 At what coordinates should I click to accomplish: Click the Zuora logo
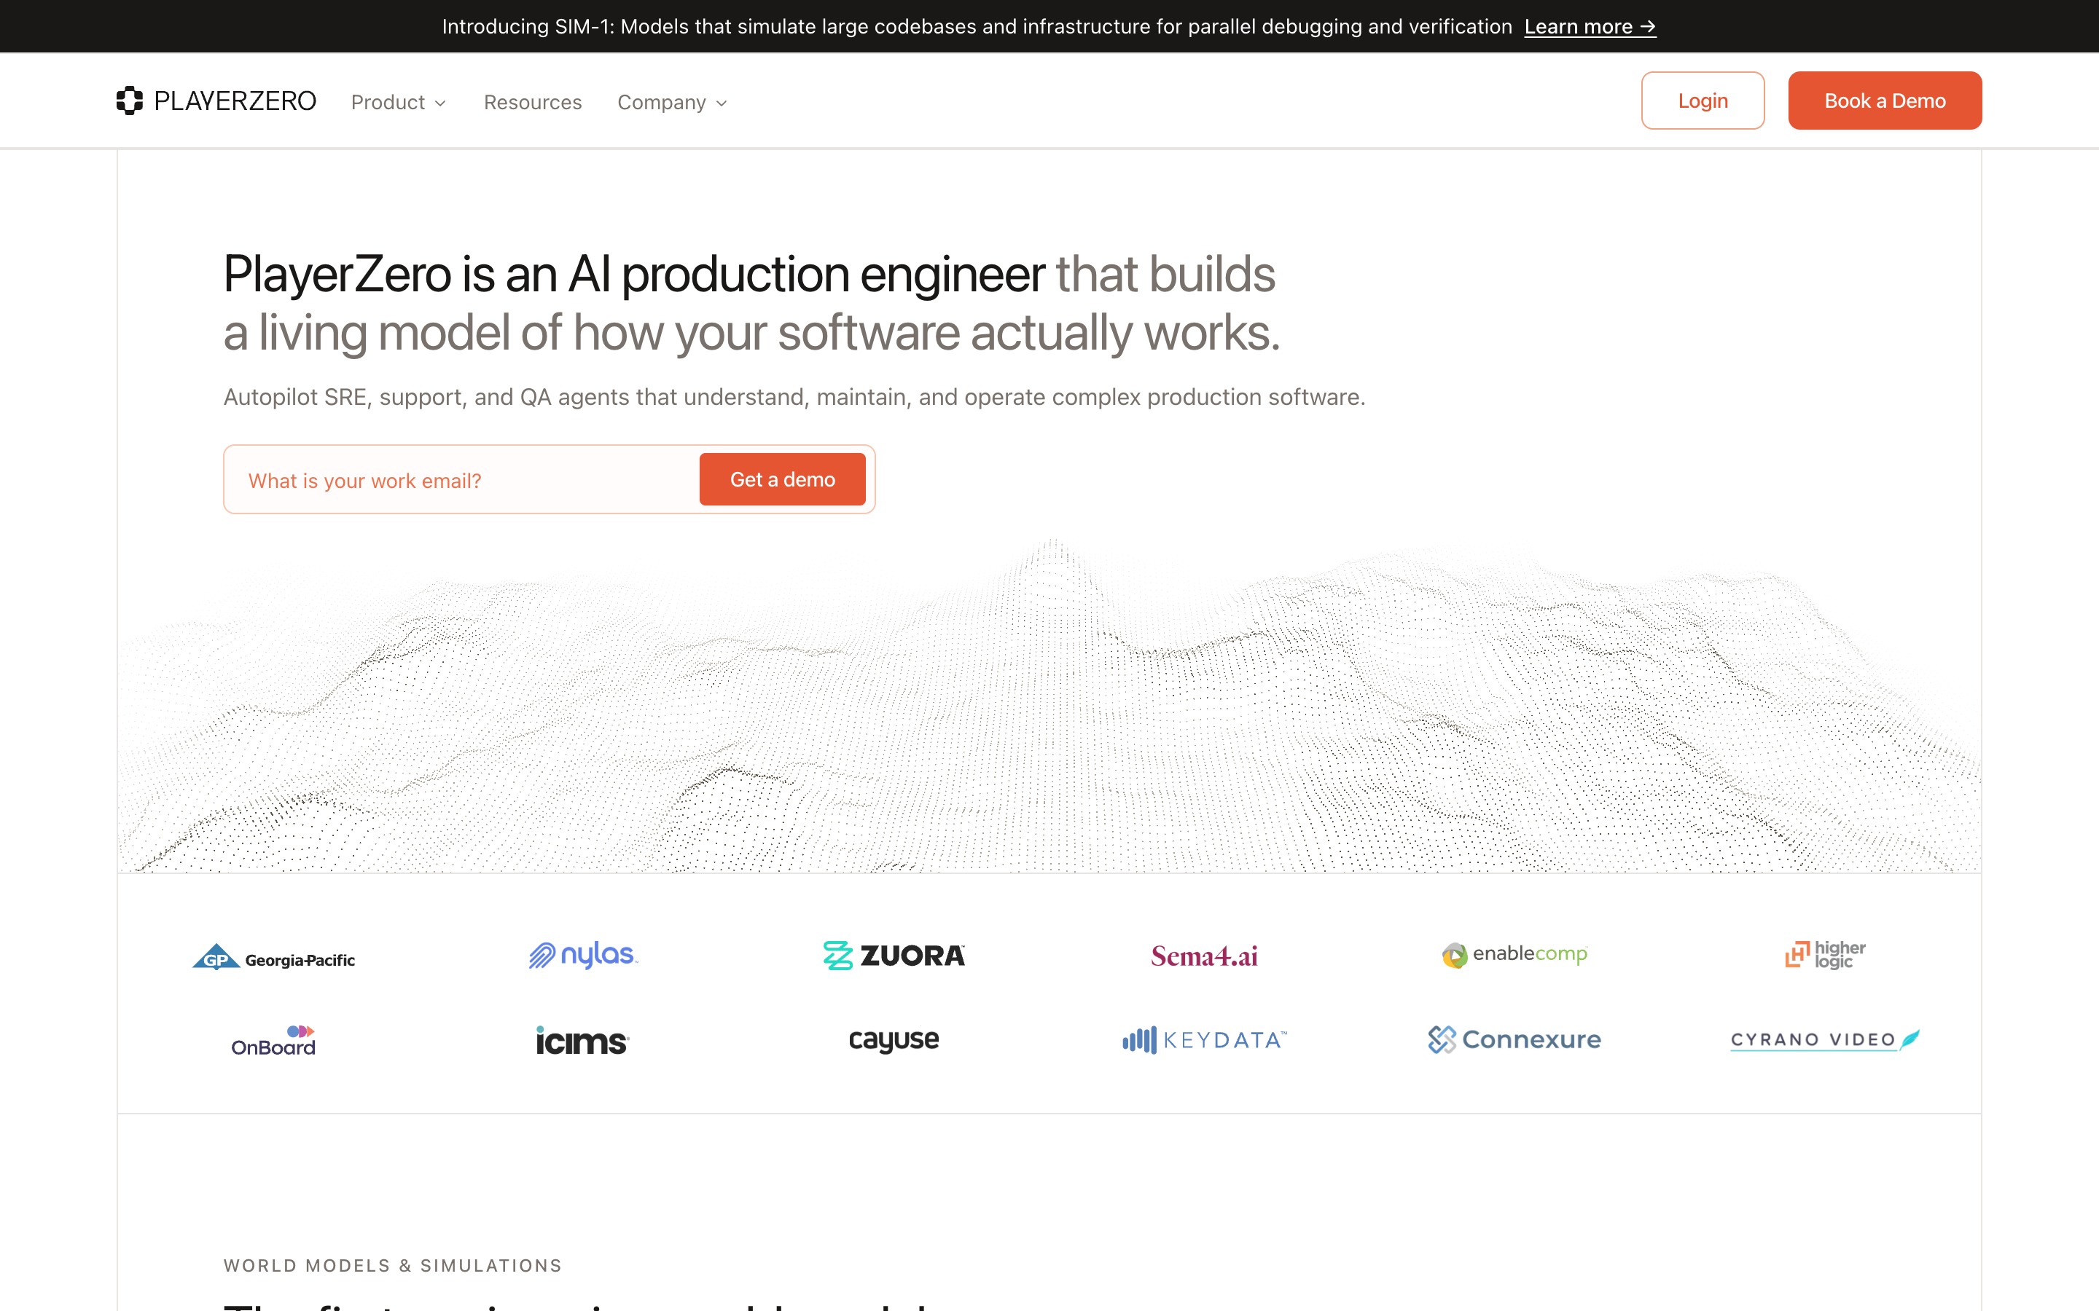[894, 956]
